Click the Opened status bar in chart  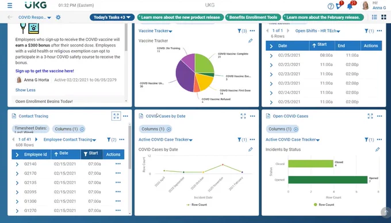pos(328,180)
